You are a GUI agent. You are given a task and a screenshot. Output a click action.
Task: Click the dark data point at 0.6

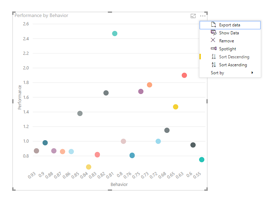193,145
